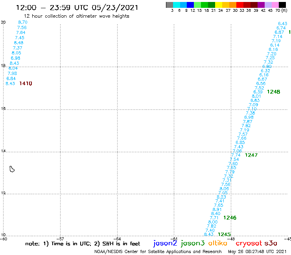
Task: Pick the orange swatch in the color legend
Action: 233,5
